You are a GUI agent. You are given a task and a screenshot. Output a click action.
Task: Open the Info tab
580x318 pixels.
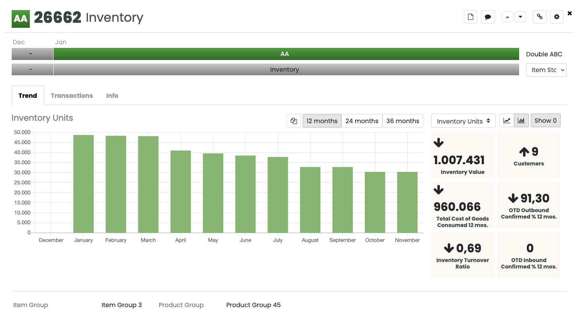(112, 95)
